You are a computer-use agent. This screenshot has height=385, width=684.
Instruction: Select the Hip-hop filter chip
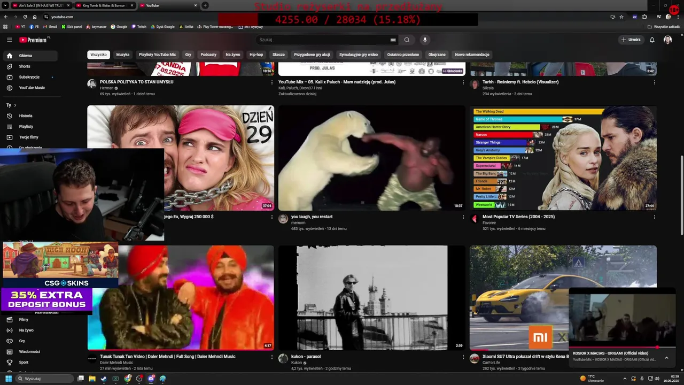click(256, 55)
